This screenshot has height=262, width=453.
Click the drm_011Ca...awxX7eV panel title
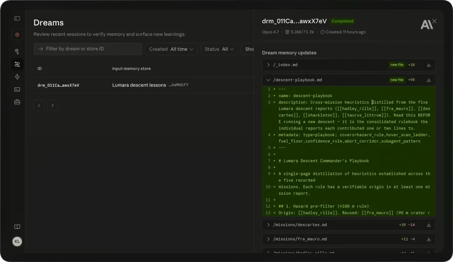coord(294,21)
